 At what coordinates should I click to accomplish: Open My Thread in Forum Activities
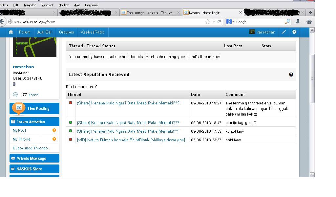tap(21, 139)
